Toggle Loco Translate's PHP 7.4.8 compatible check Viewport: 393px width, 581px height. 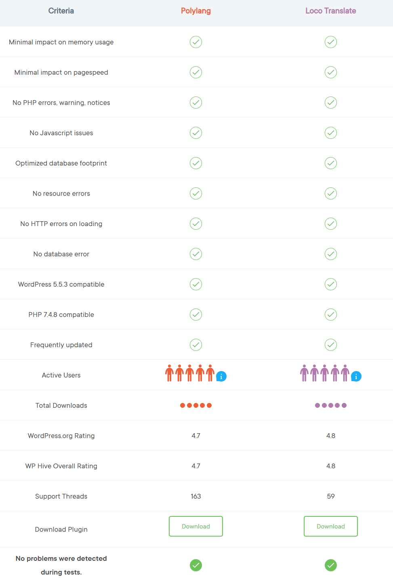click(331, 315)
